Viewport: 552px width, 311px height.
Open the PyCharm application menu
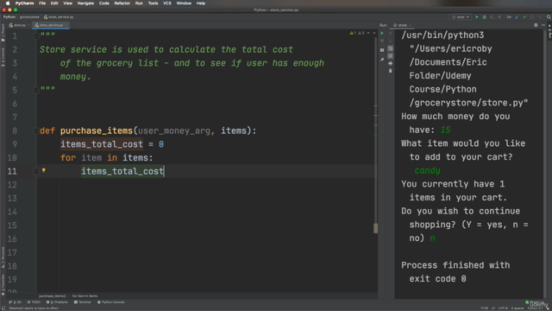pyautogui.click(x=24, y=3)
